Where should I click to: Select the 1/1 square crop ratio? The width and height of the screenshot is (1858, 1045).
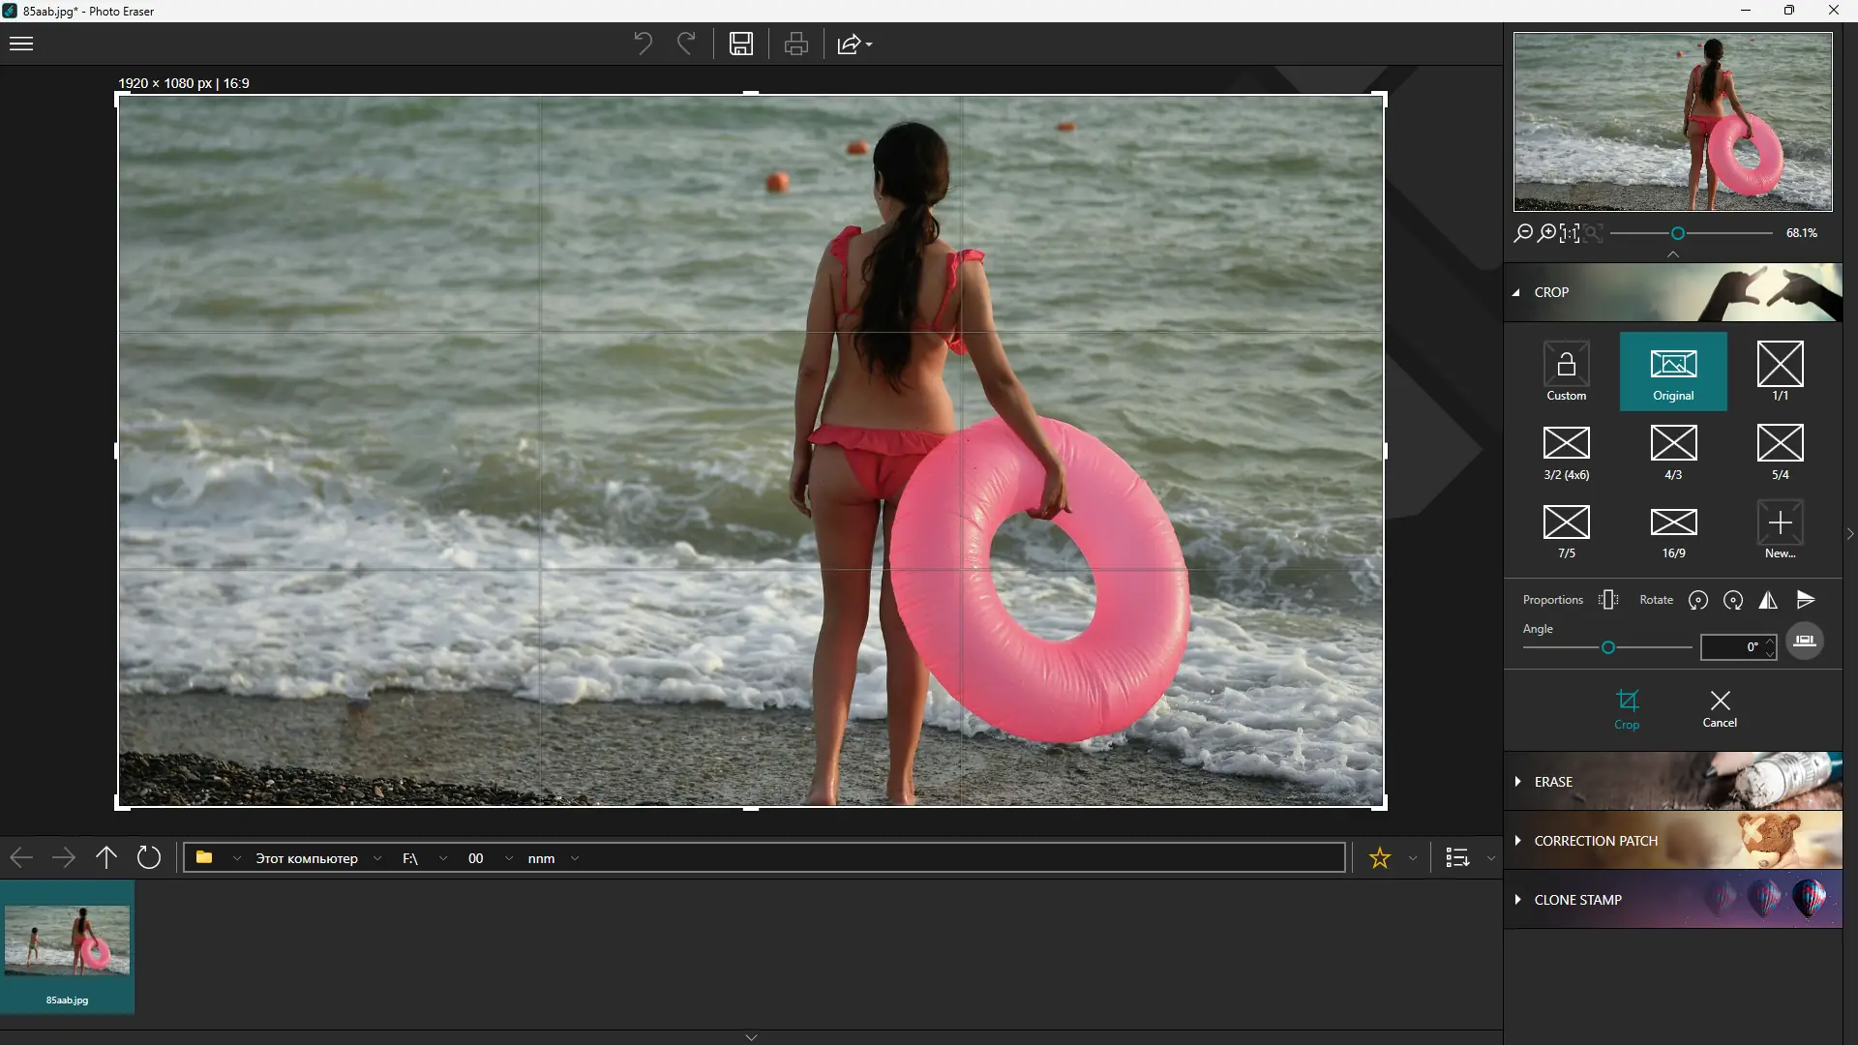pos(1780,372)
